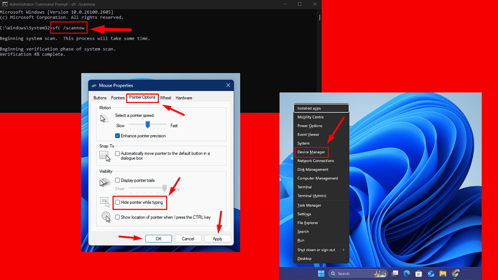Click 'Verification 4% complete.' text line
The height and width of the screenshot is (280, 498).
(33, 54)
